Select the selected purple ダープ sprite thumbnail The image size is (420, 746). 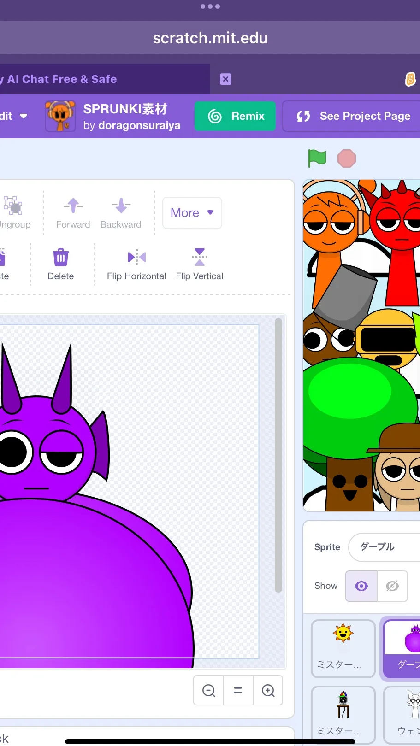402,649
